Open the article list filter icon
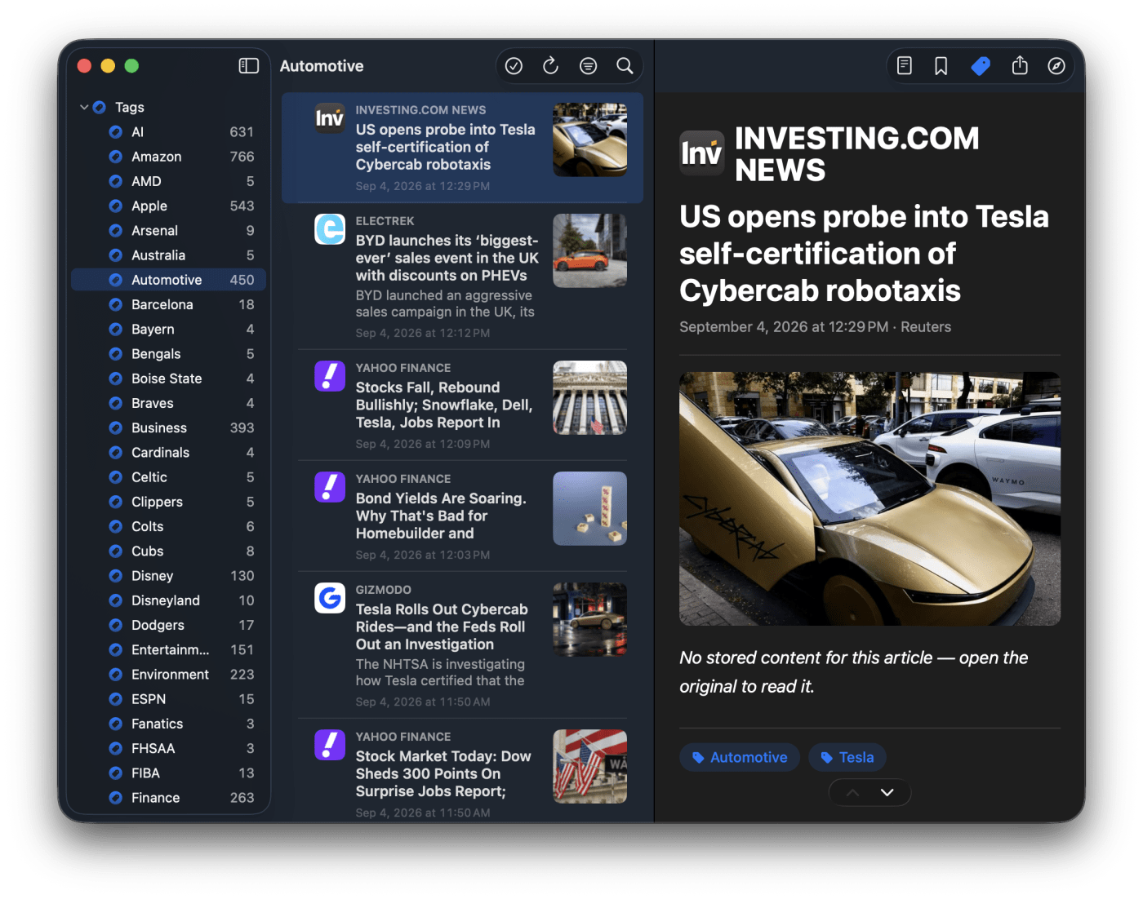Screen dimensions: 1143x899 coord(588,66)
